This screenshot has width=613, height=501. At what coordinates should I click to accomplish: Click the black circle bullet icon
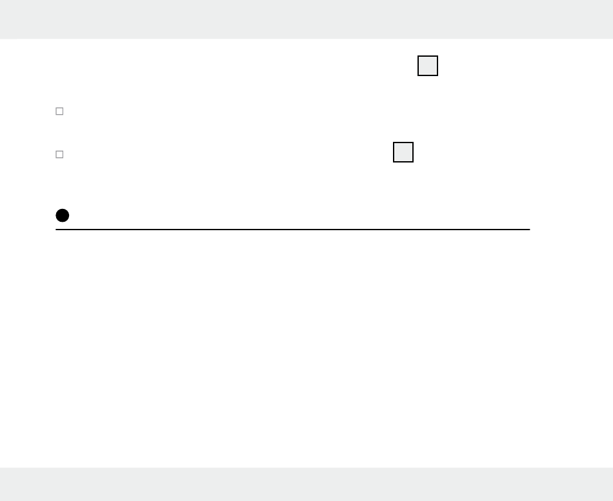coord(63,215)
